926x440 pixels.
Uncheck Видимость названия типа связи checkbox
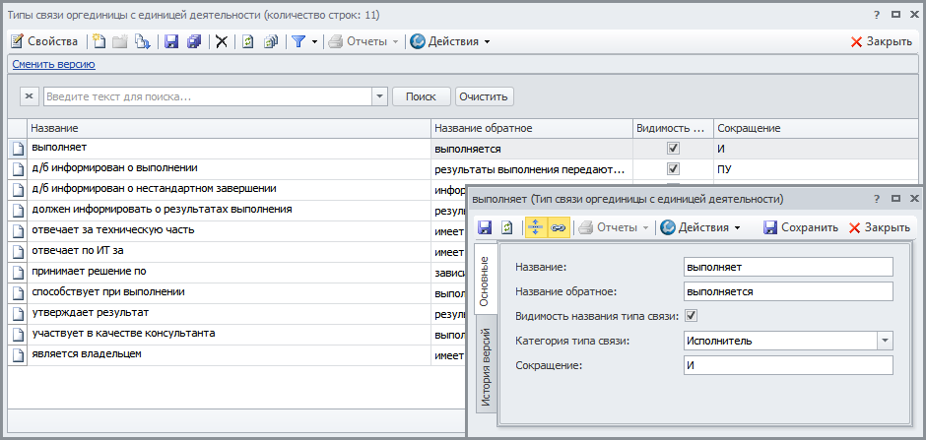(692, 316)
